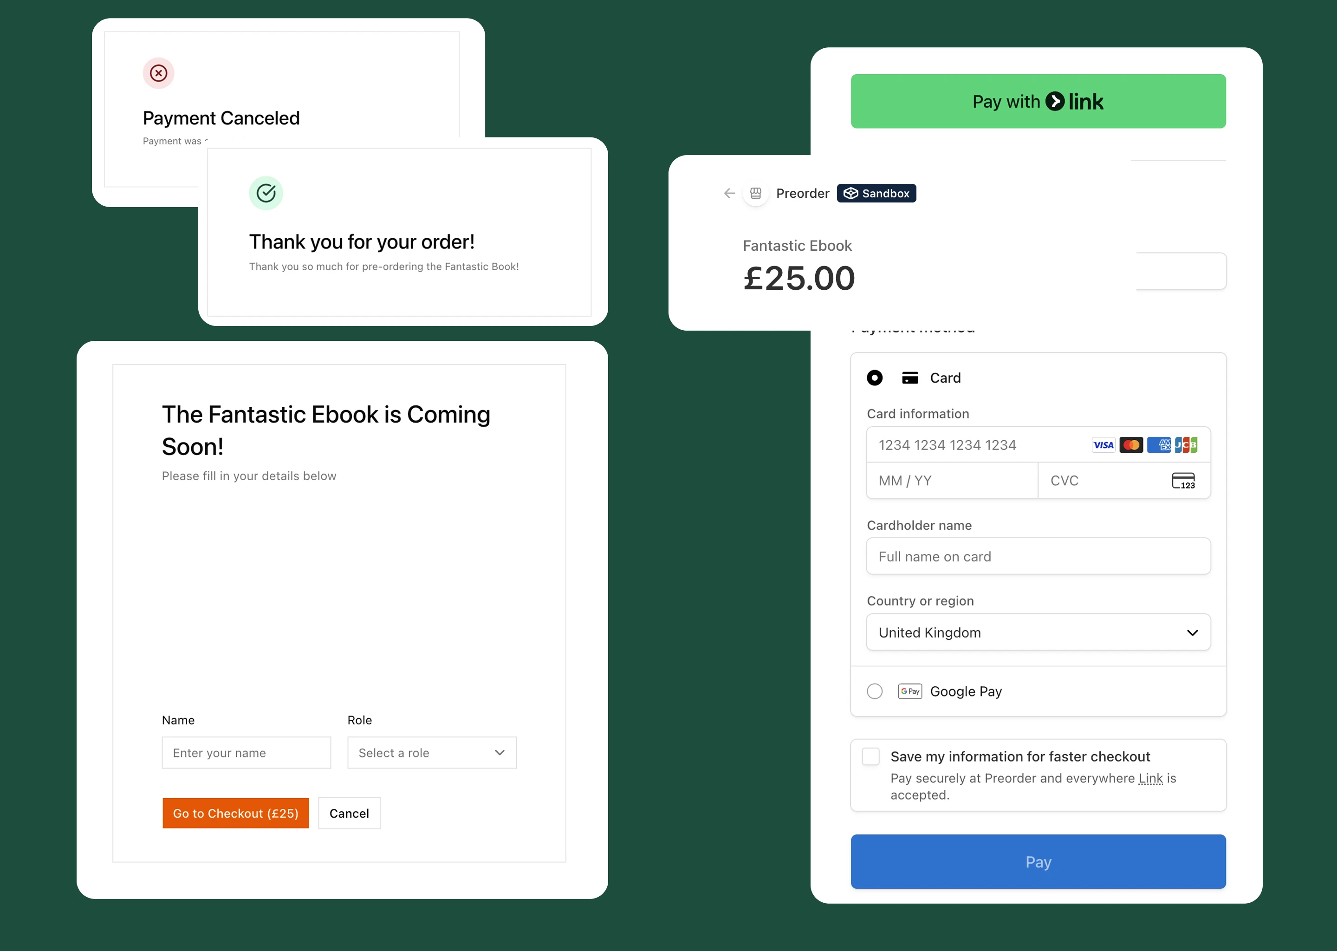
Task: Click the green order success checkmark icon
Action: [266, 193]
